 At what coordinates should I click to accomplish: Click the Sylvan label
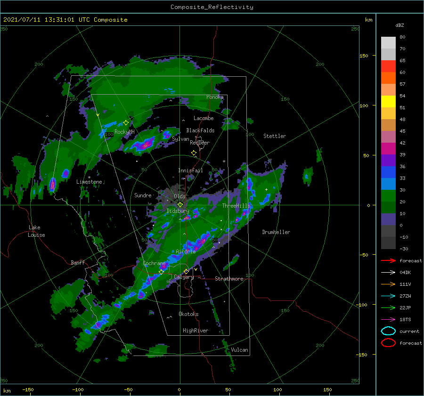click(180, 139)
